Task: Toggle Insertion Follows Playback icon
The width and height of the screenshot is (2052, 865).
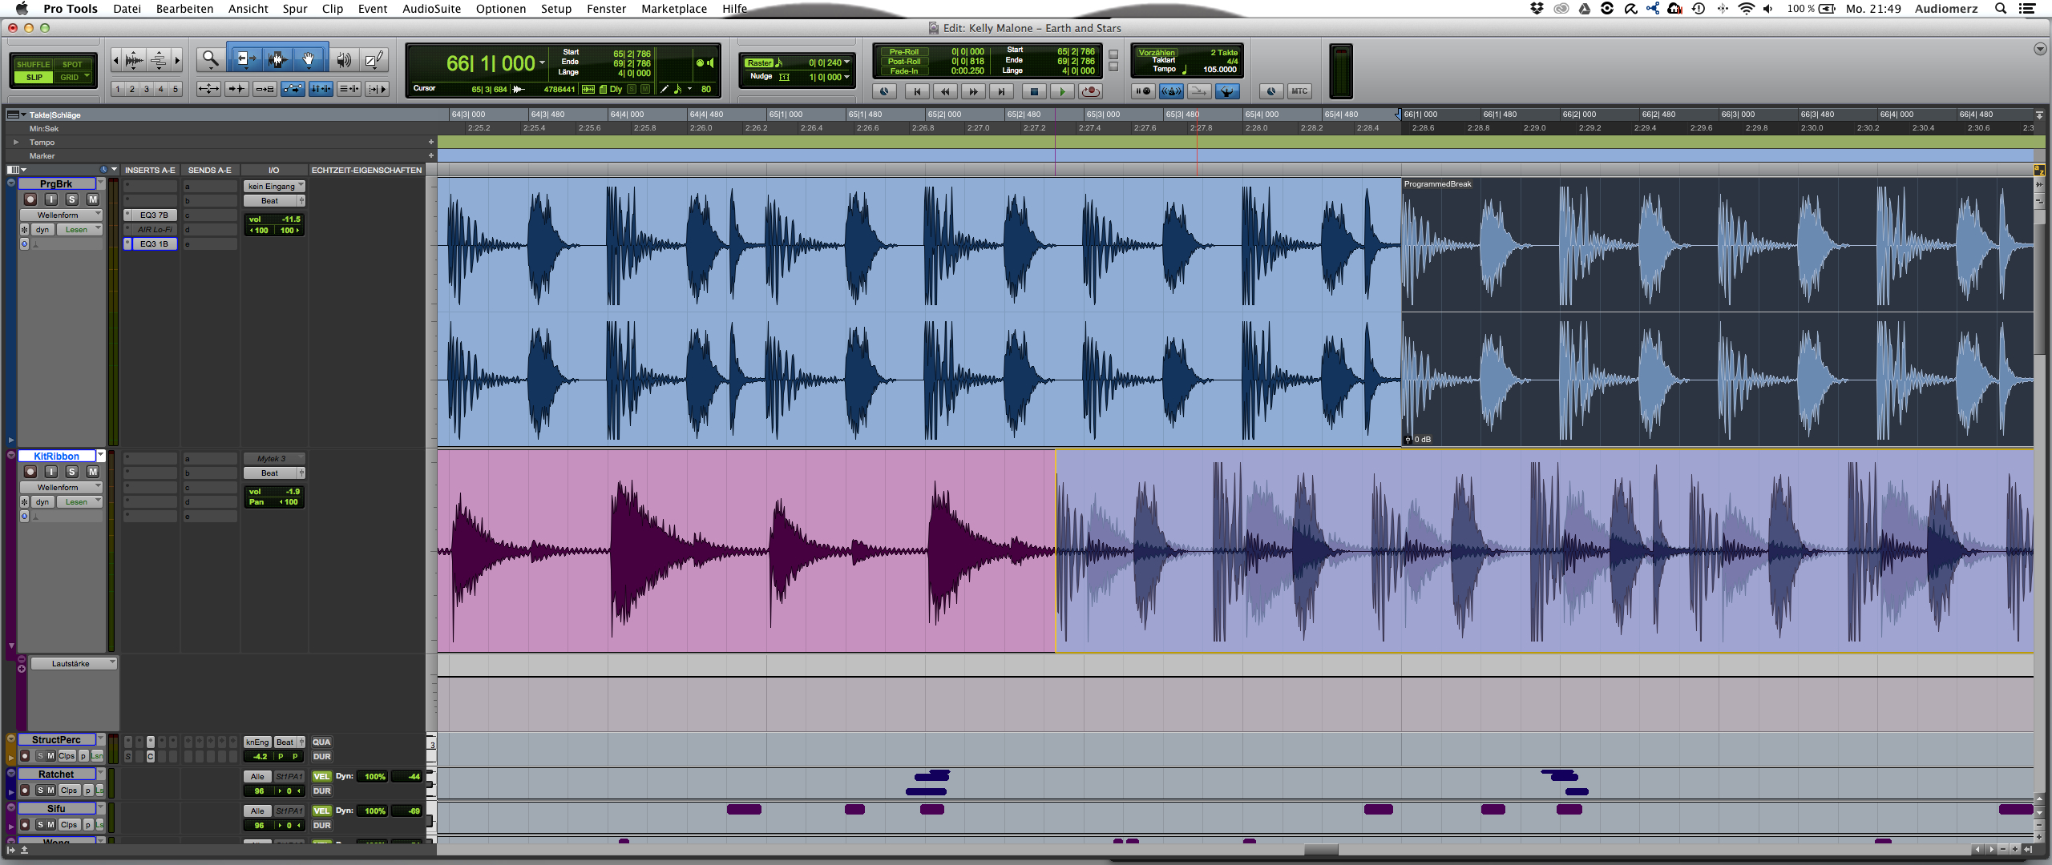Action: click(x=377, y=89)
